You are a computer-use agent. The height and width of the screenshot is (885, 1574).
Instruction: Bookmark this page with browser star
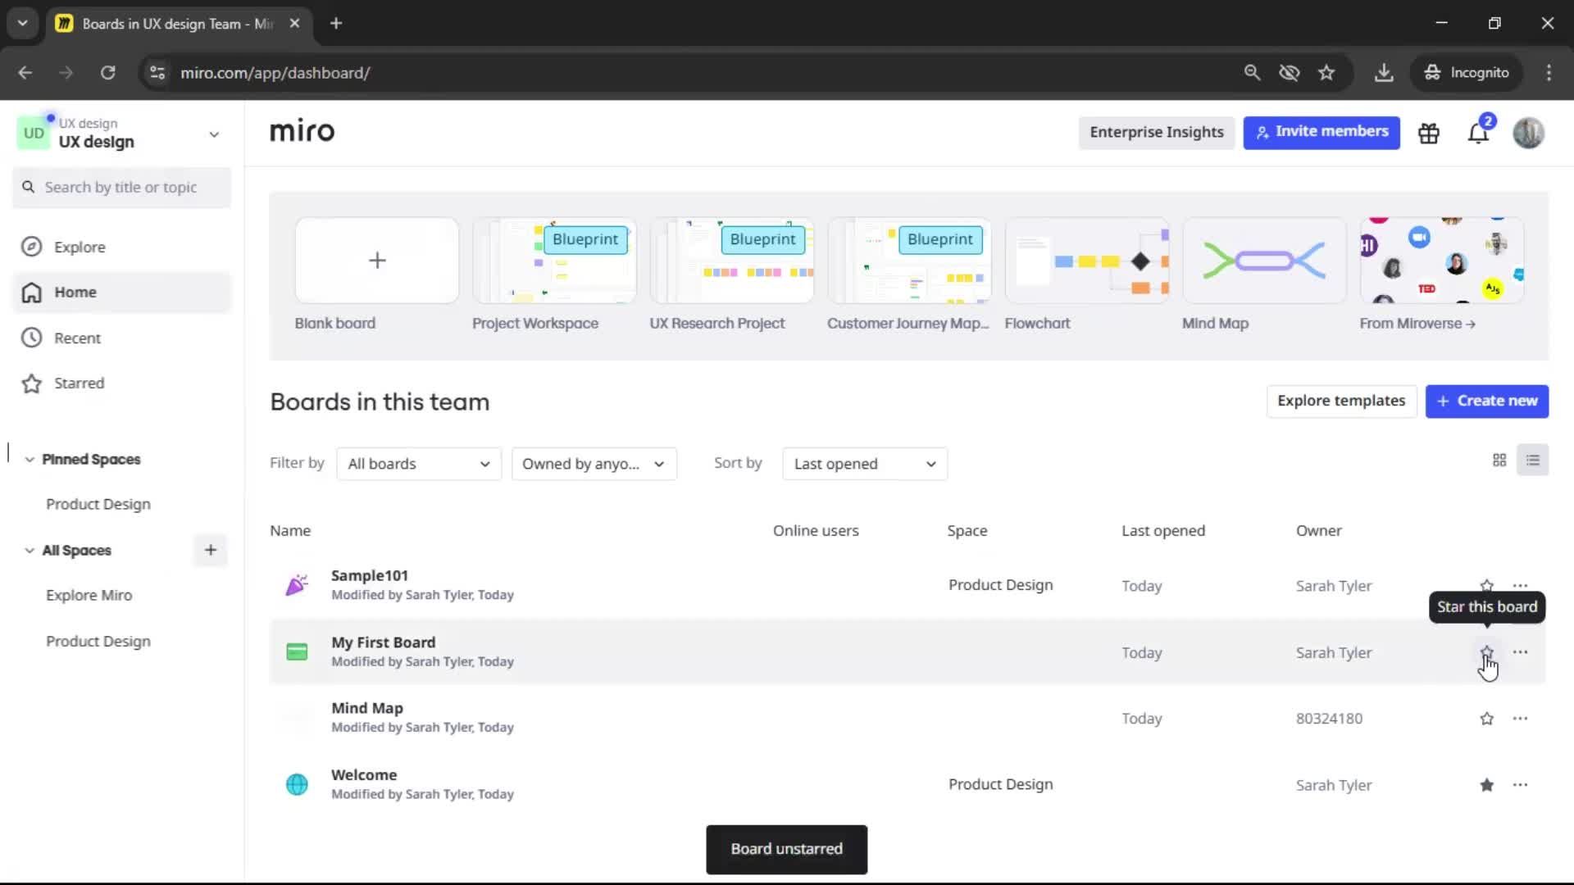click(1326, 73)
